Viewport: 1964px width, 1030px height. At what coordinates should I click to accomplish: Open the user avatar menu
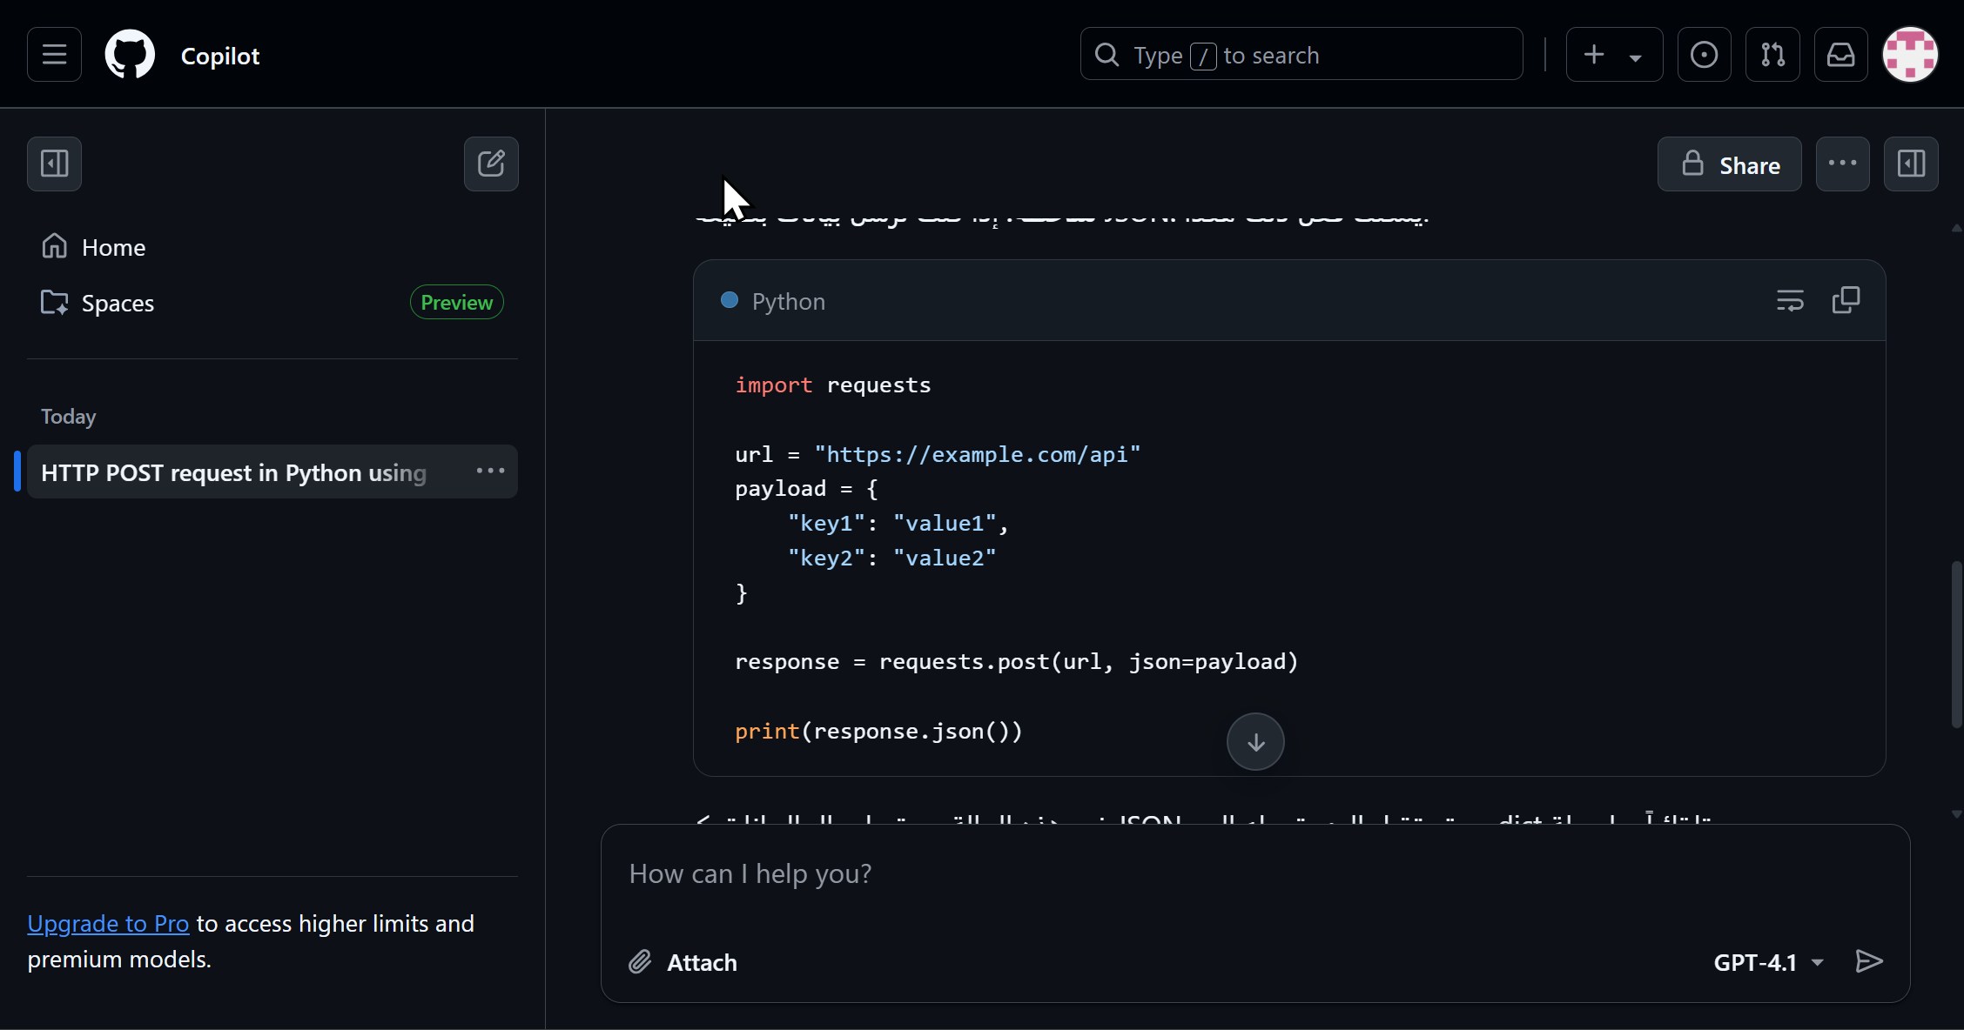click(1910, 55)
